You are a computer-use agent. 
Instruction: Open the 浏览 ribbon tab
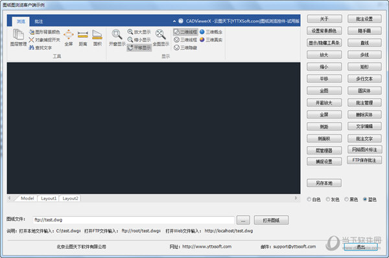(x=21, y=21)
